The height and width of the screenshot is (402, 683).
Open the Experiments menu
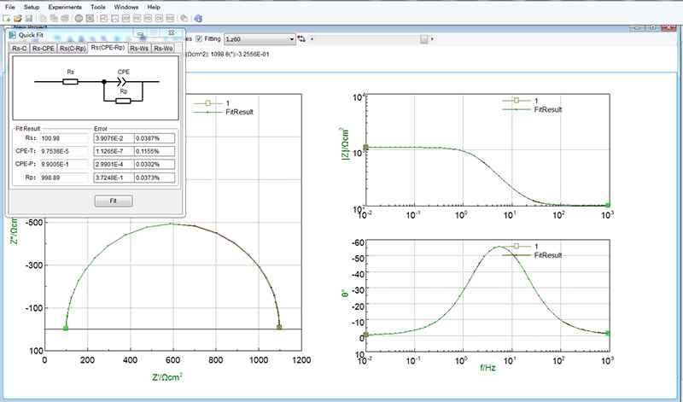pyautogui.click(x=65, y=7)
